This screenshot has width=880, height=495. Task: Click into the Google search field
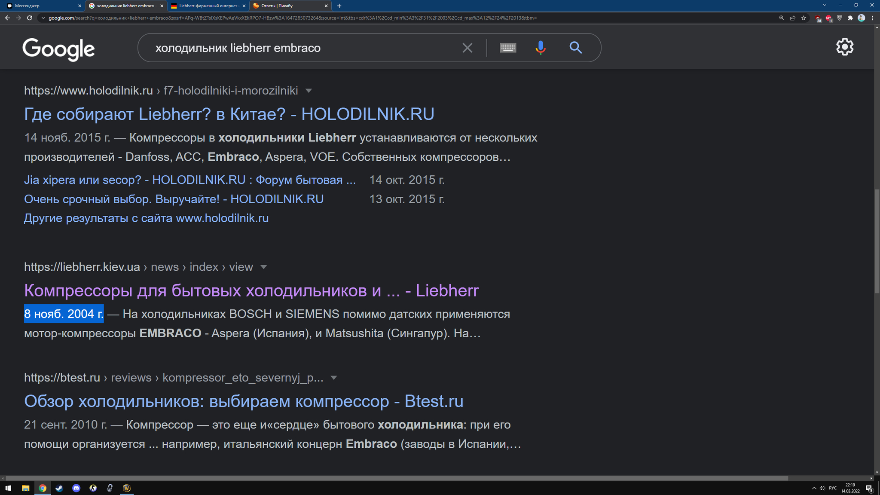click(301, 48)
